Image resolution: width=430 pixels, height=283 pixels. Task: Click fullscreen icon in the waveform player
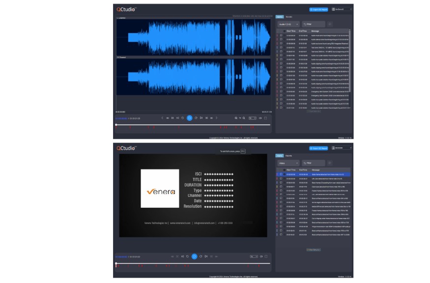pos(265,118)
